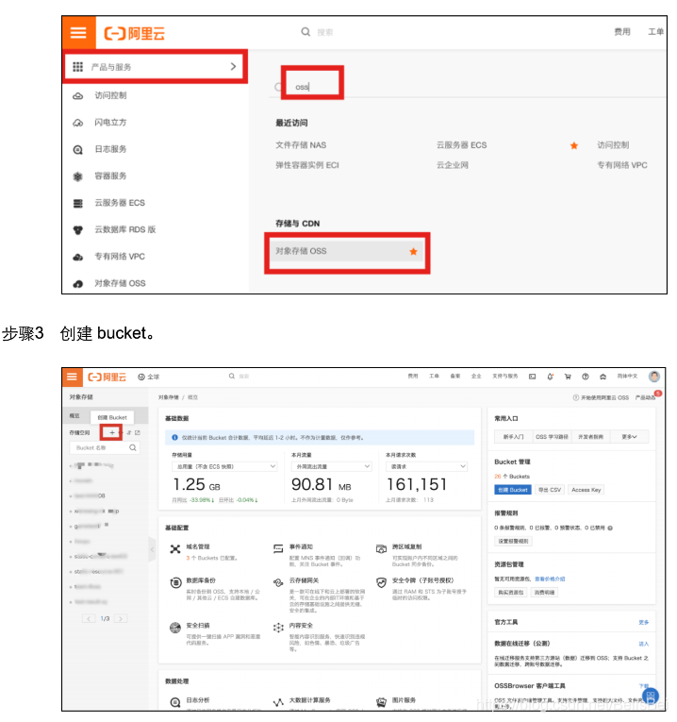This screenshot has height=722, width=677.
Task: Click 开发者指南 button
Action: (590, 437)
